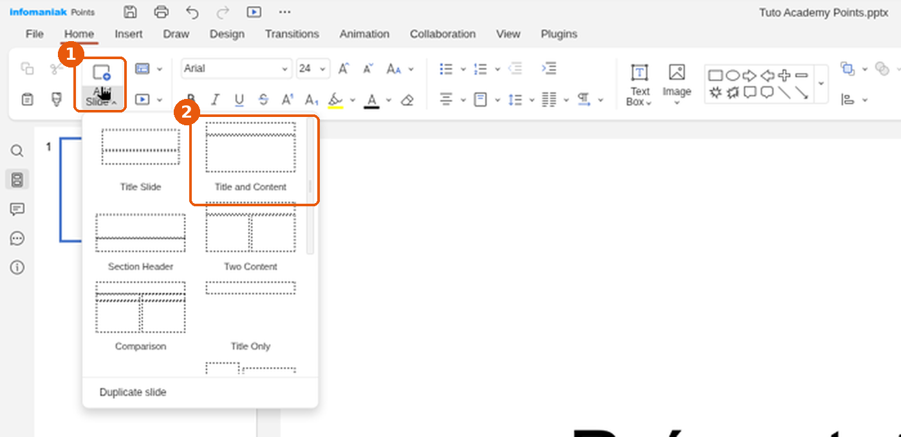Toggle Subscript formatting
901x437 pixels.
click(311, 100)
